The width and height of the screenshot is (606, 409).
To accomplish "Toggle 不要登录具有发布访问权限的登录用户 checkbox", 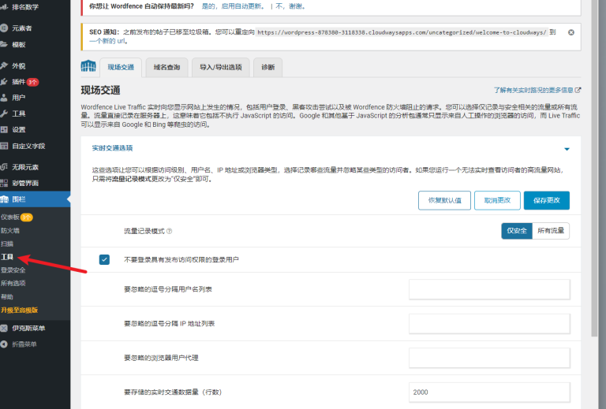I will (104, 260).
